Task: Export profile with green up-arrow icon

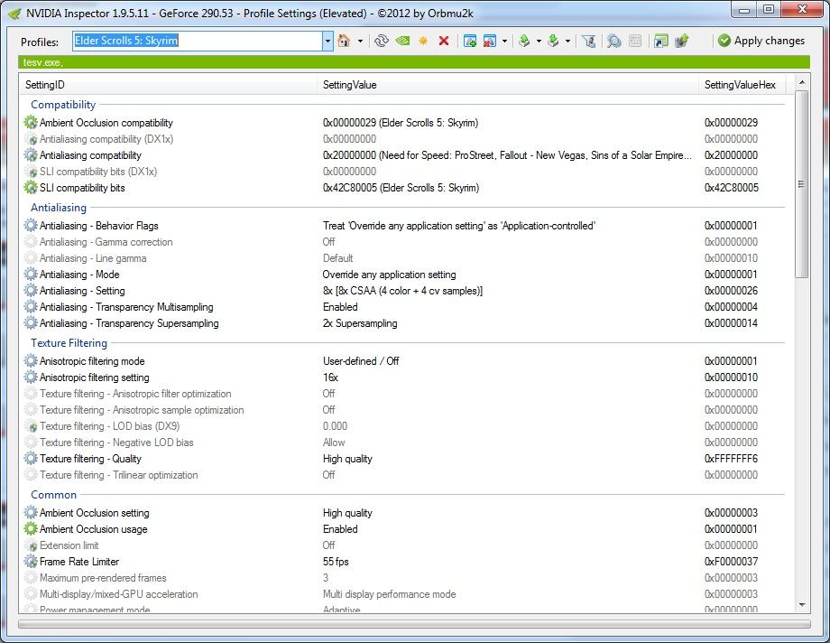Action: pos(524,41)
